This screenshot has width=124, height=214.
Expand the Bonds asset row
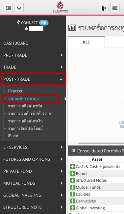(72, 174)
